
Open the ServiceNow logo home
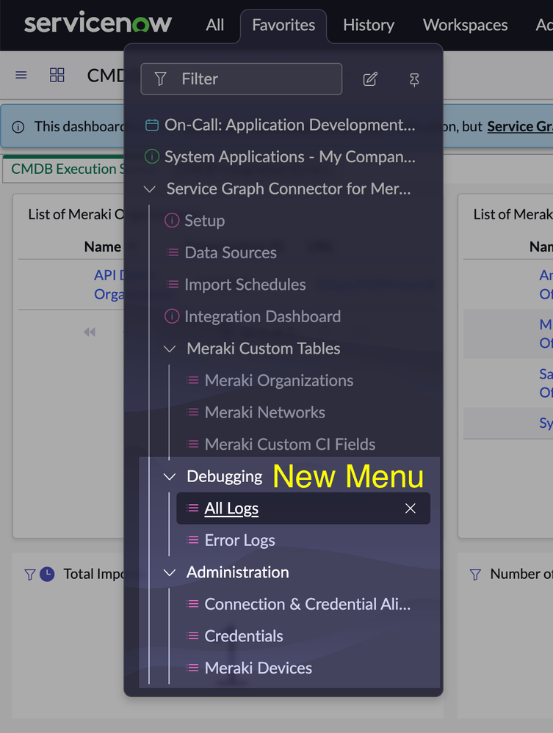[x=98, y=23]
